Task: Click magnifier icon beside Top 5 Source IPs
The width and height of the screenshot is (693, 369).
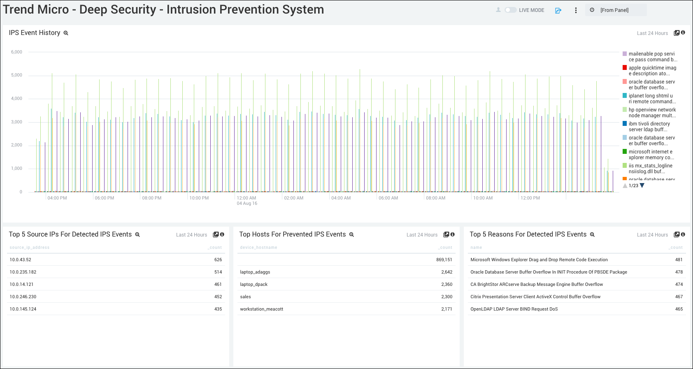Action: [137, 235]
